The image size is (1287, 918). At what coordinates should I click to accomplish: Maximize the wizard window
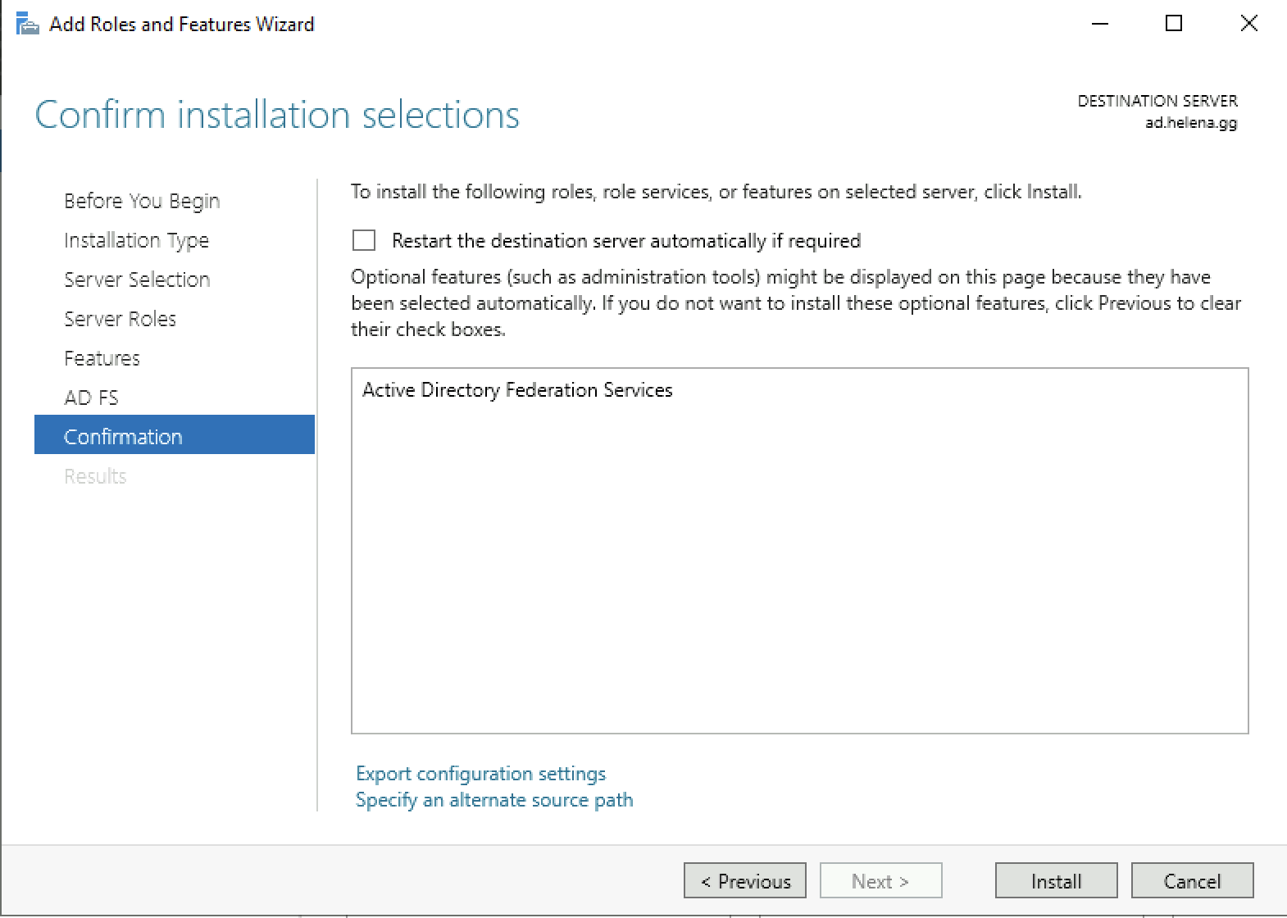(1174, 24)
